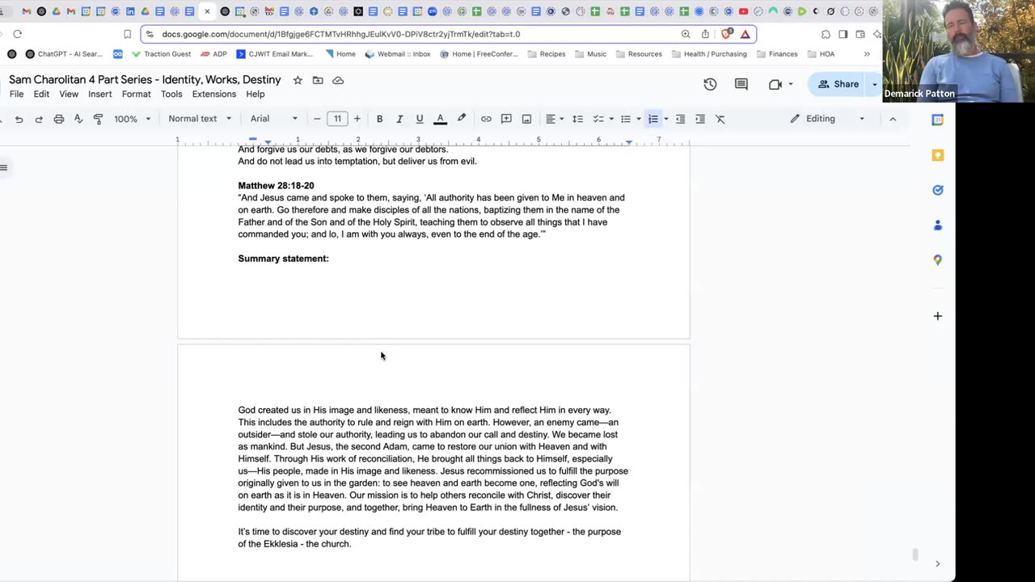Image resolution: width=1035 pixels, height=582 pixels.
Task: Open the text color picker
Action: click(x=441, y=119)
